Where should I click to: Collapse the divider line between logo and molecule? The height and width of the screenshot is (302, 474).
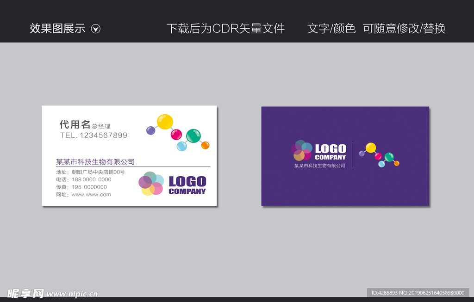point(353,156)
